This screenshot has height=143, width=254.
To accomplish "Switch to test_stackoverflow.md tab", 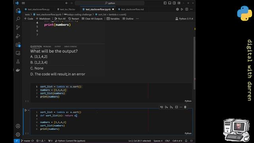I will (132, 10).
